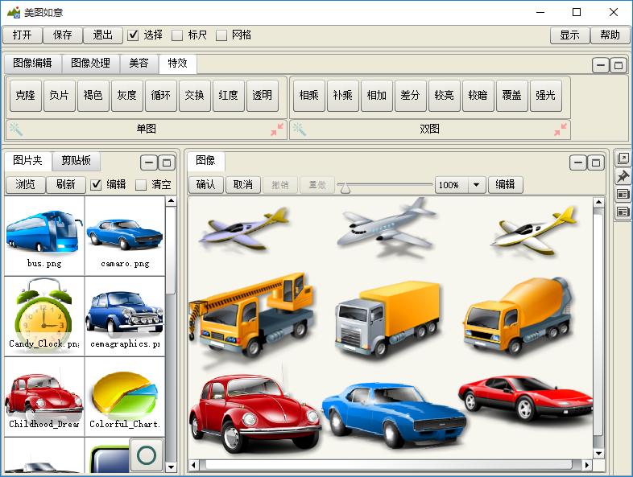Open the 帮助 button
Viewport: 633px width, 477px height.
point(610,35)
